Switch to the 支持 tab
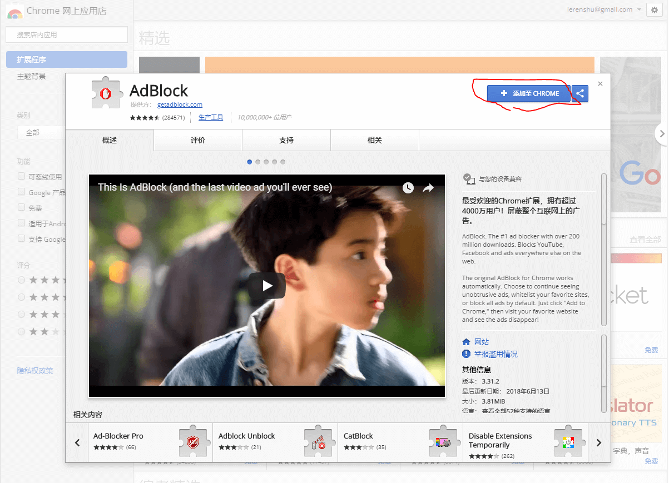This screenshot has width=669, height=483. coord(286,140)
